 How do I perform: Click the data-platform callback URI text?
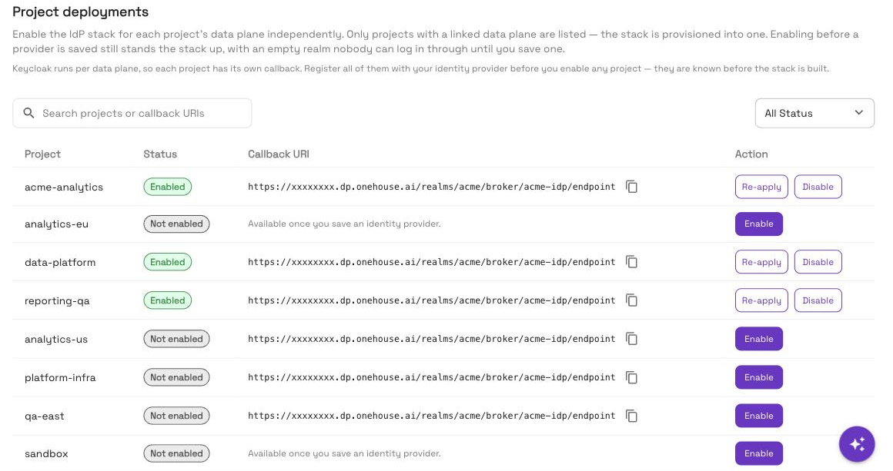click(x=431, y=262)
